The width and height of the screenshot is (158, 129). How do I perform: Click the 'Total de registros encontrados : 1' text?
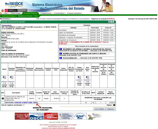(x=13, y=105)
